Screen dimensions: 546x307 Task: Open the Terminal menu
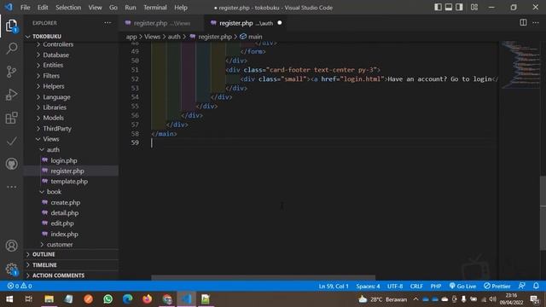pyautogui.click(x=155, y=8)
